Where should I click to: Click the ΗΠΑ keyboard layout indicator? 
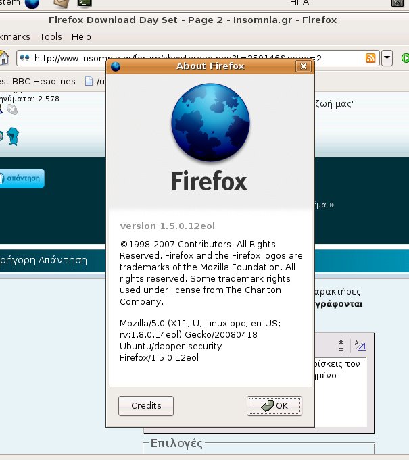[299, 3]
